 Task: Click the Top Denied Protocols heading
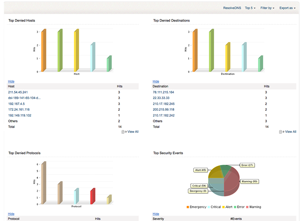(x=24, y=153)
